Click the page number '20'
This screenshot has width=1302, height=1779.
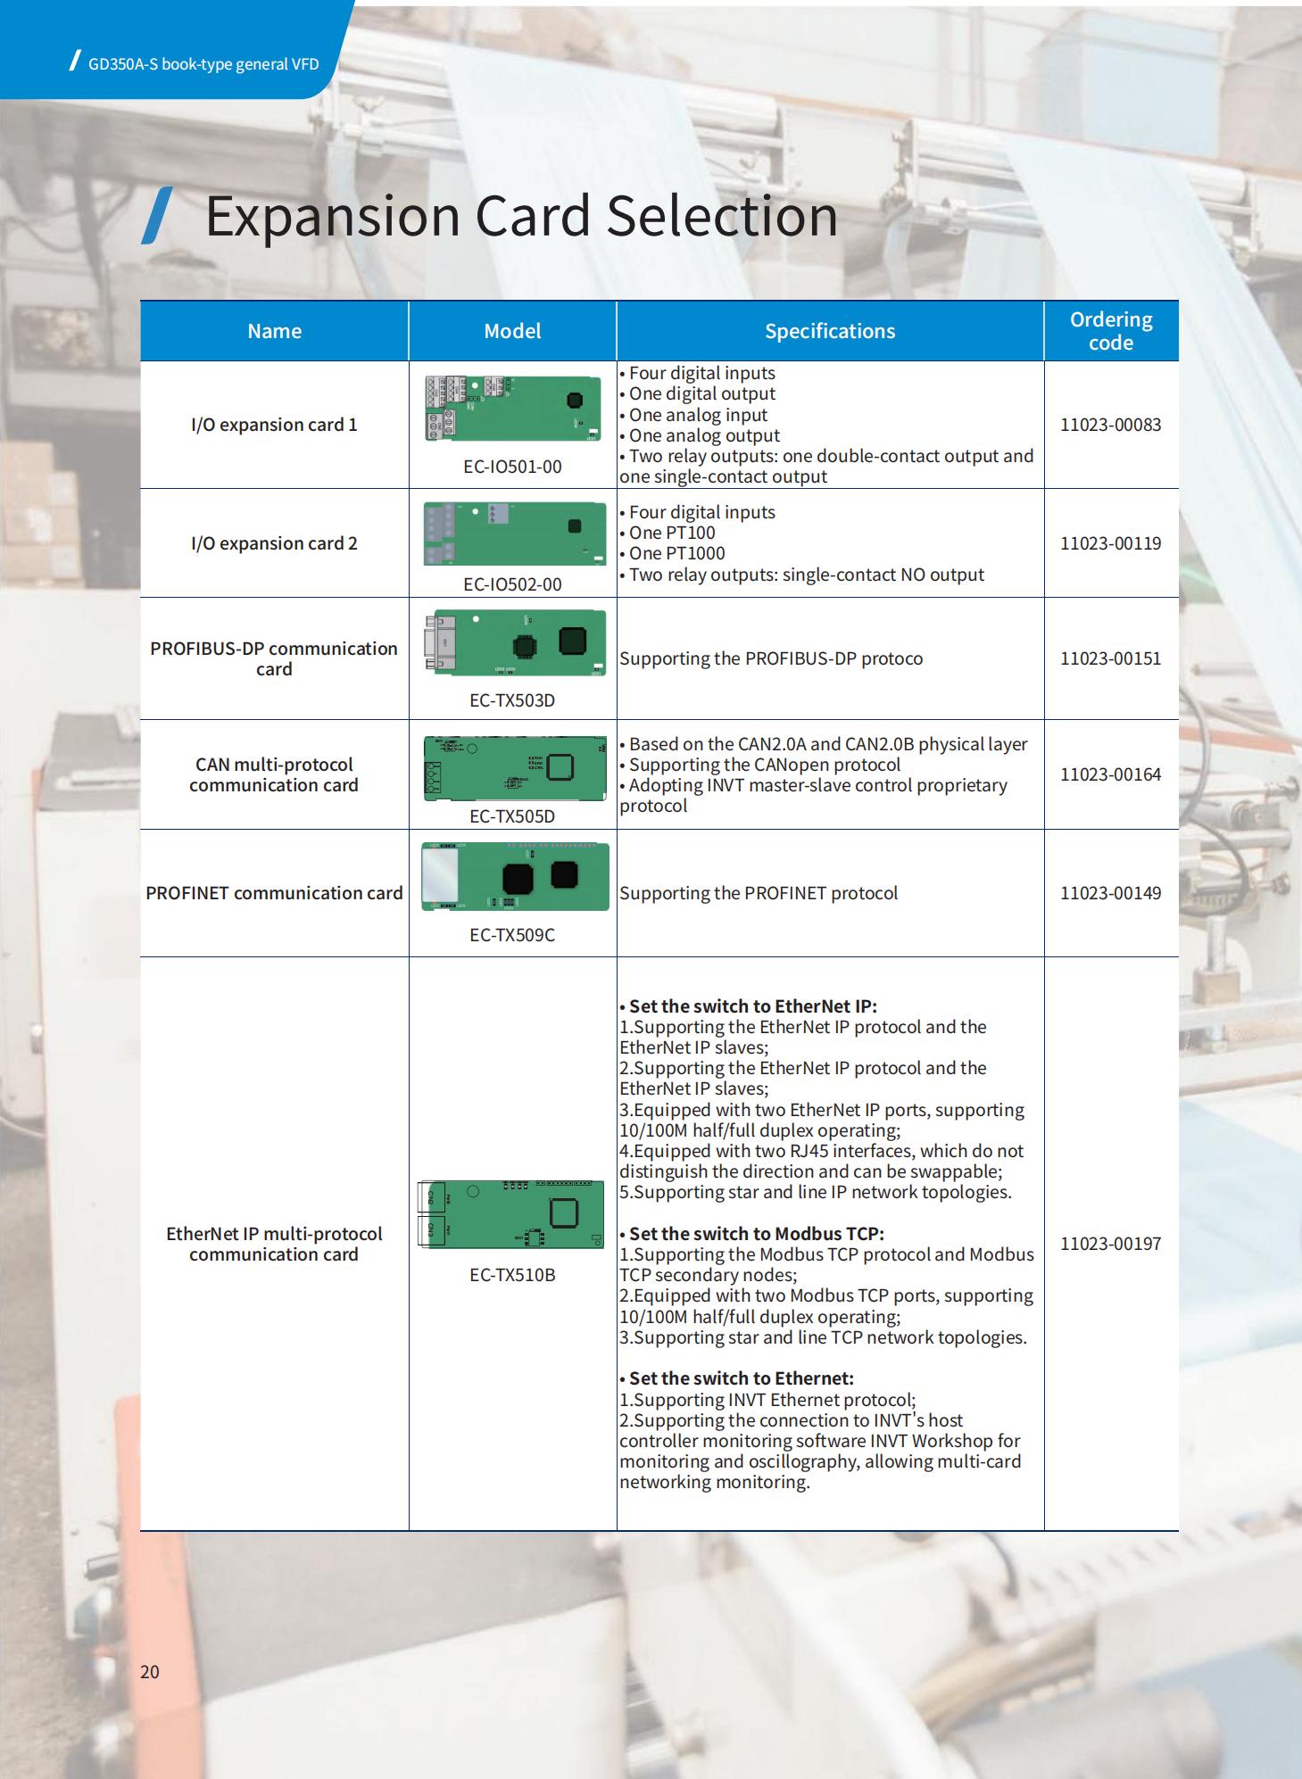150,1672
